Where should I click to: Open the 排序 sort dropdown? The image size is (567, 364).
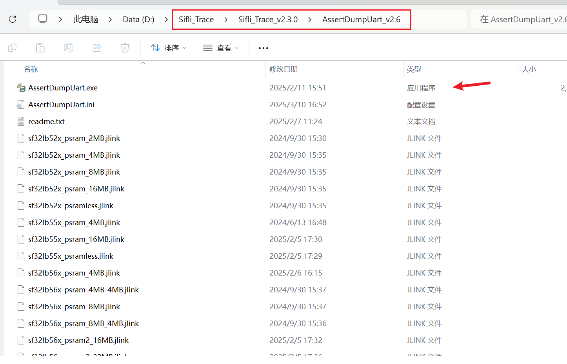[169, 48]
